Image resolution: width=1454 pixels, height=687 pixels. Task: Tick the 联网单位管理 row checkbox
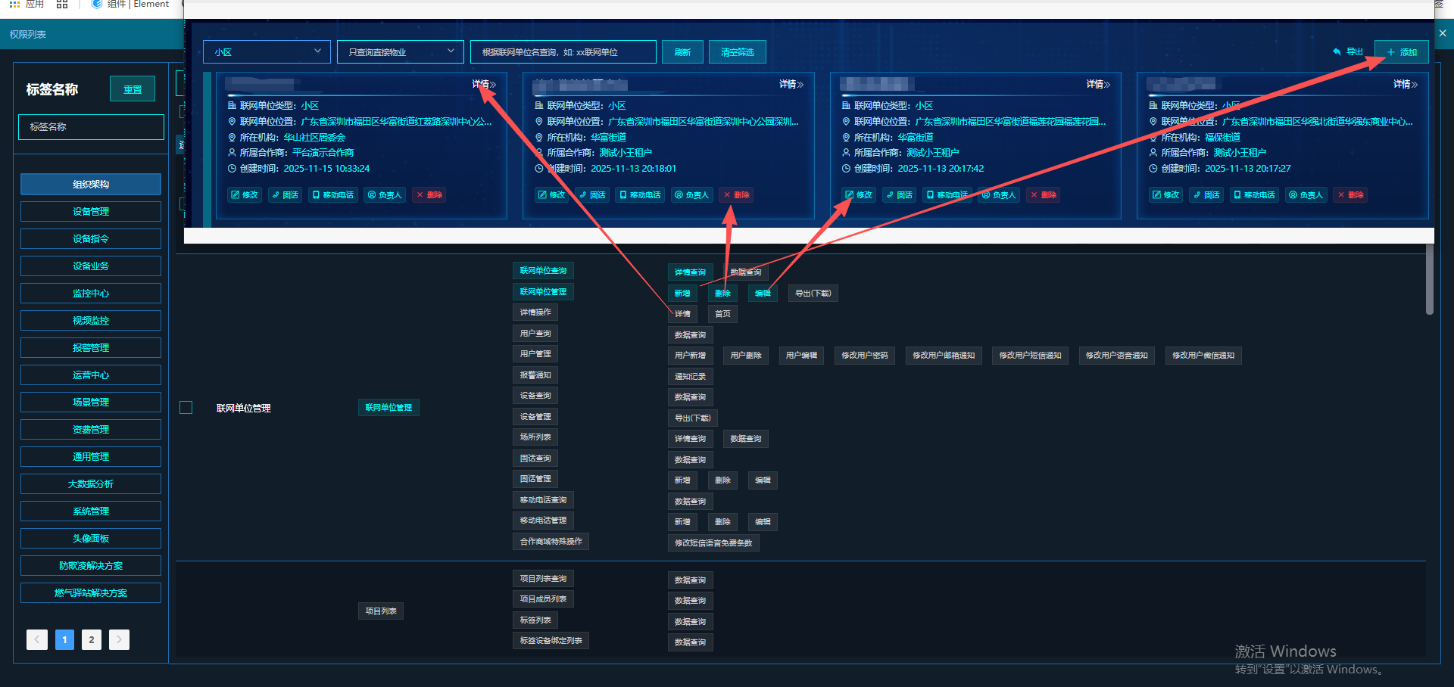186,408
